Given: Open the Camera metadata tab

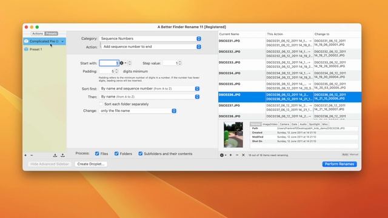Looking at the screenshot, I should [x=284, y=124].
